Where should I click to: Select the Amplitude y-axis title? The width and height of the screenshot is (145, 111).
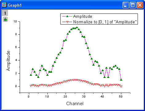8,61
